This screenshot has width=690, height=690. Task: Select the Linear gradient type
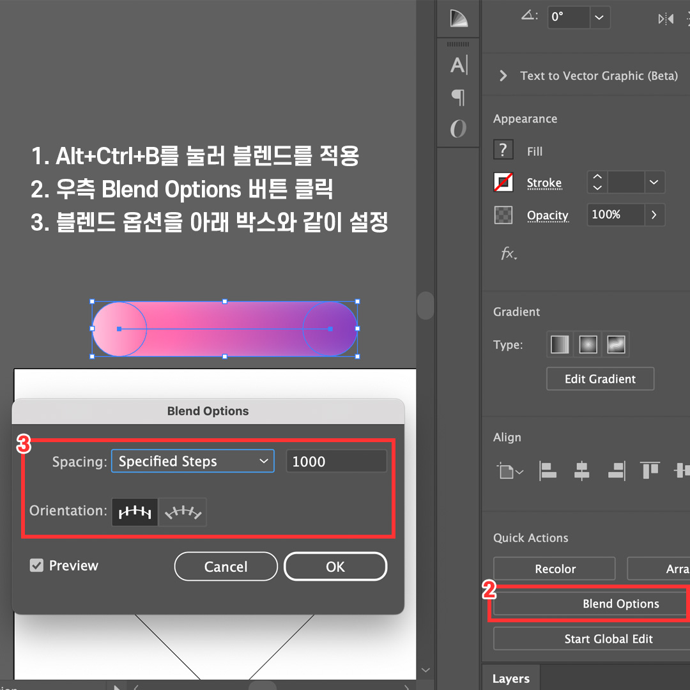coord(559,344)
